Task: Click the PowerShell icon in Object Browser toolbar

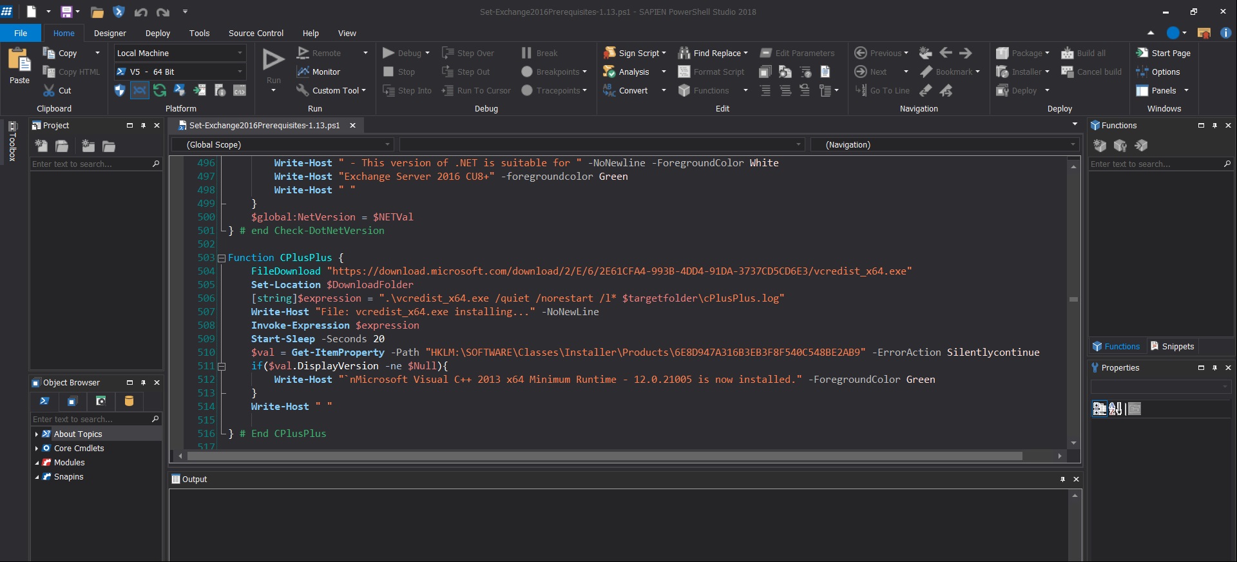Action: pos(44,401)
